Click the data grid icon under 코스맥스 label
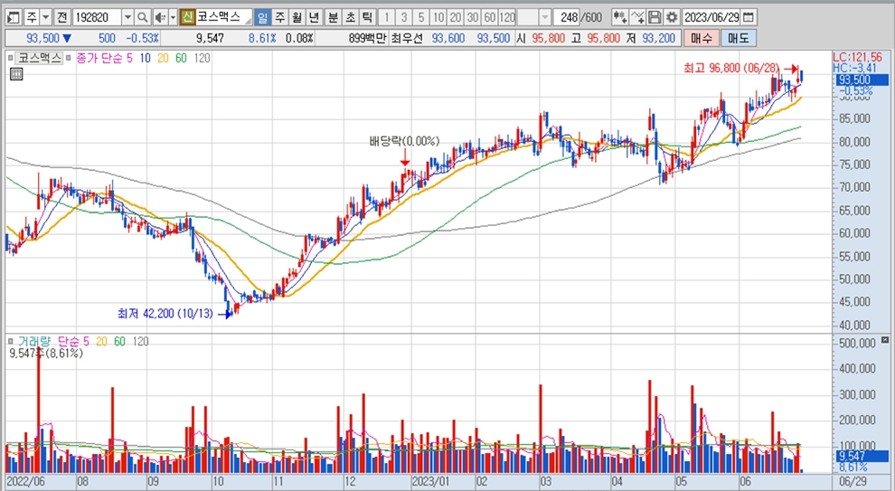Image resolution: width=895 pixels, height=491 pixels. coord(14,75)
